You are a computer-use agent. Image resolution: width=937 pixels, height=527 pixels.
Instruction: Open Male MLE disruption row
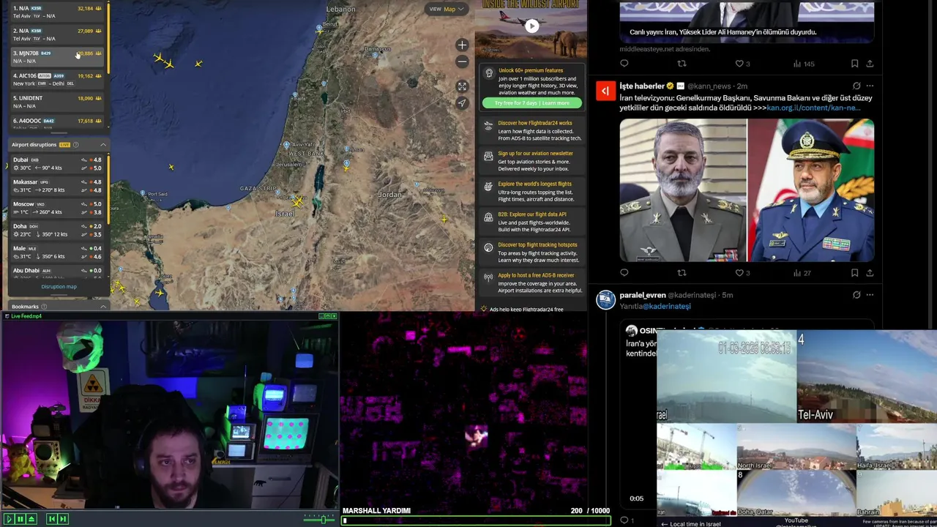pos(57,253)
